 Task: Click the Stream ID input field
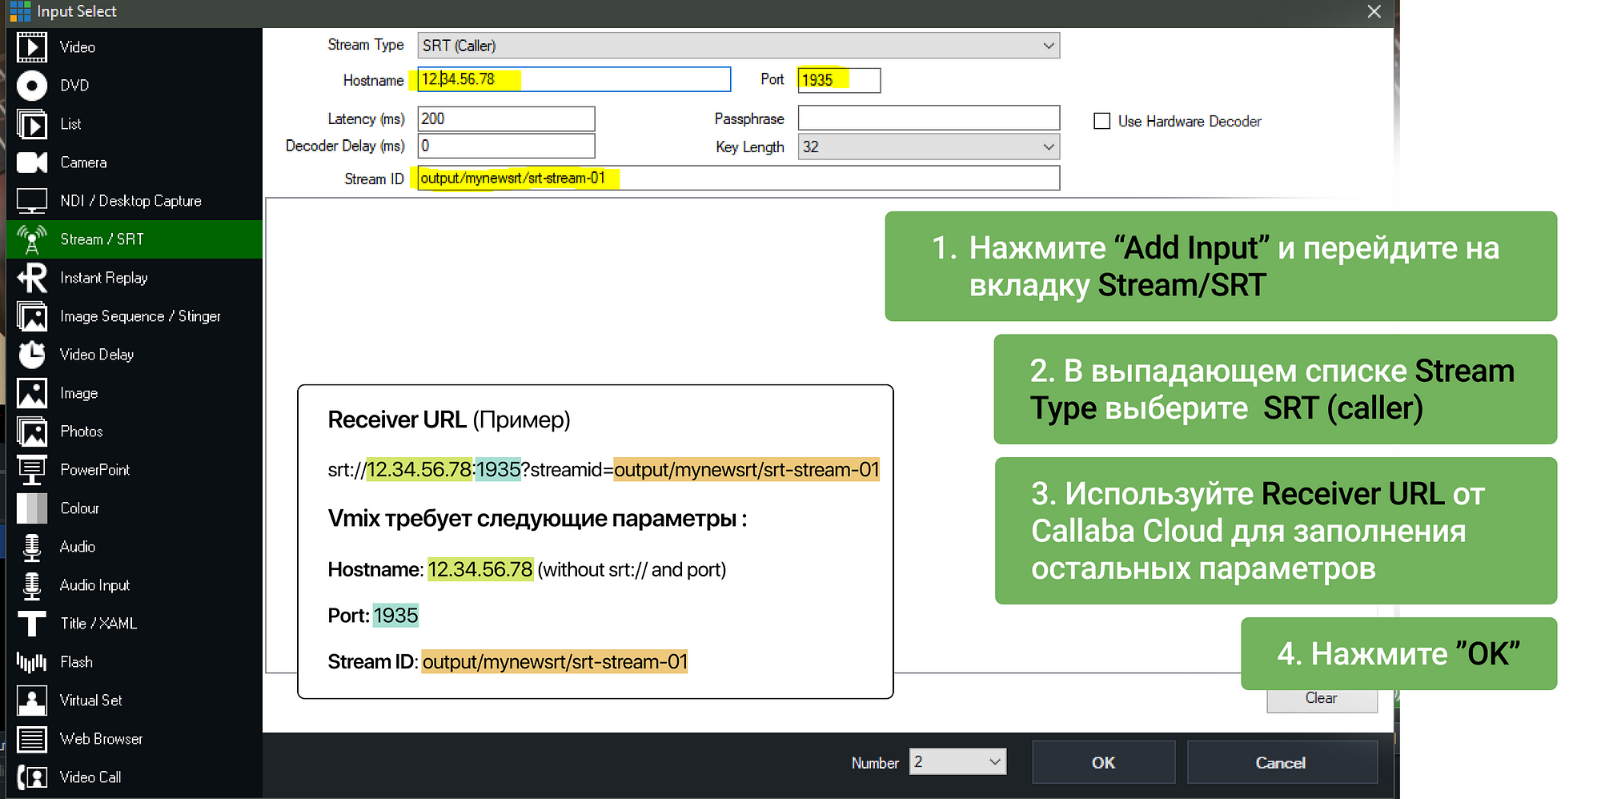click(738, 178)
